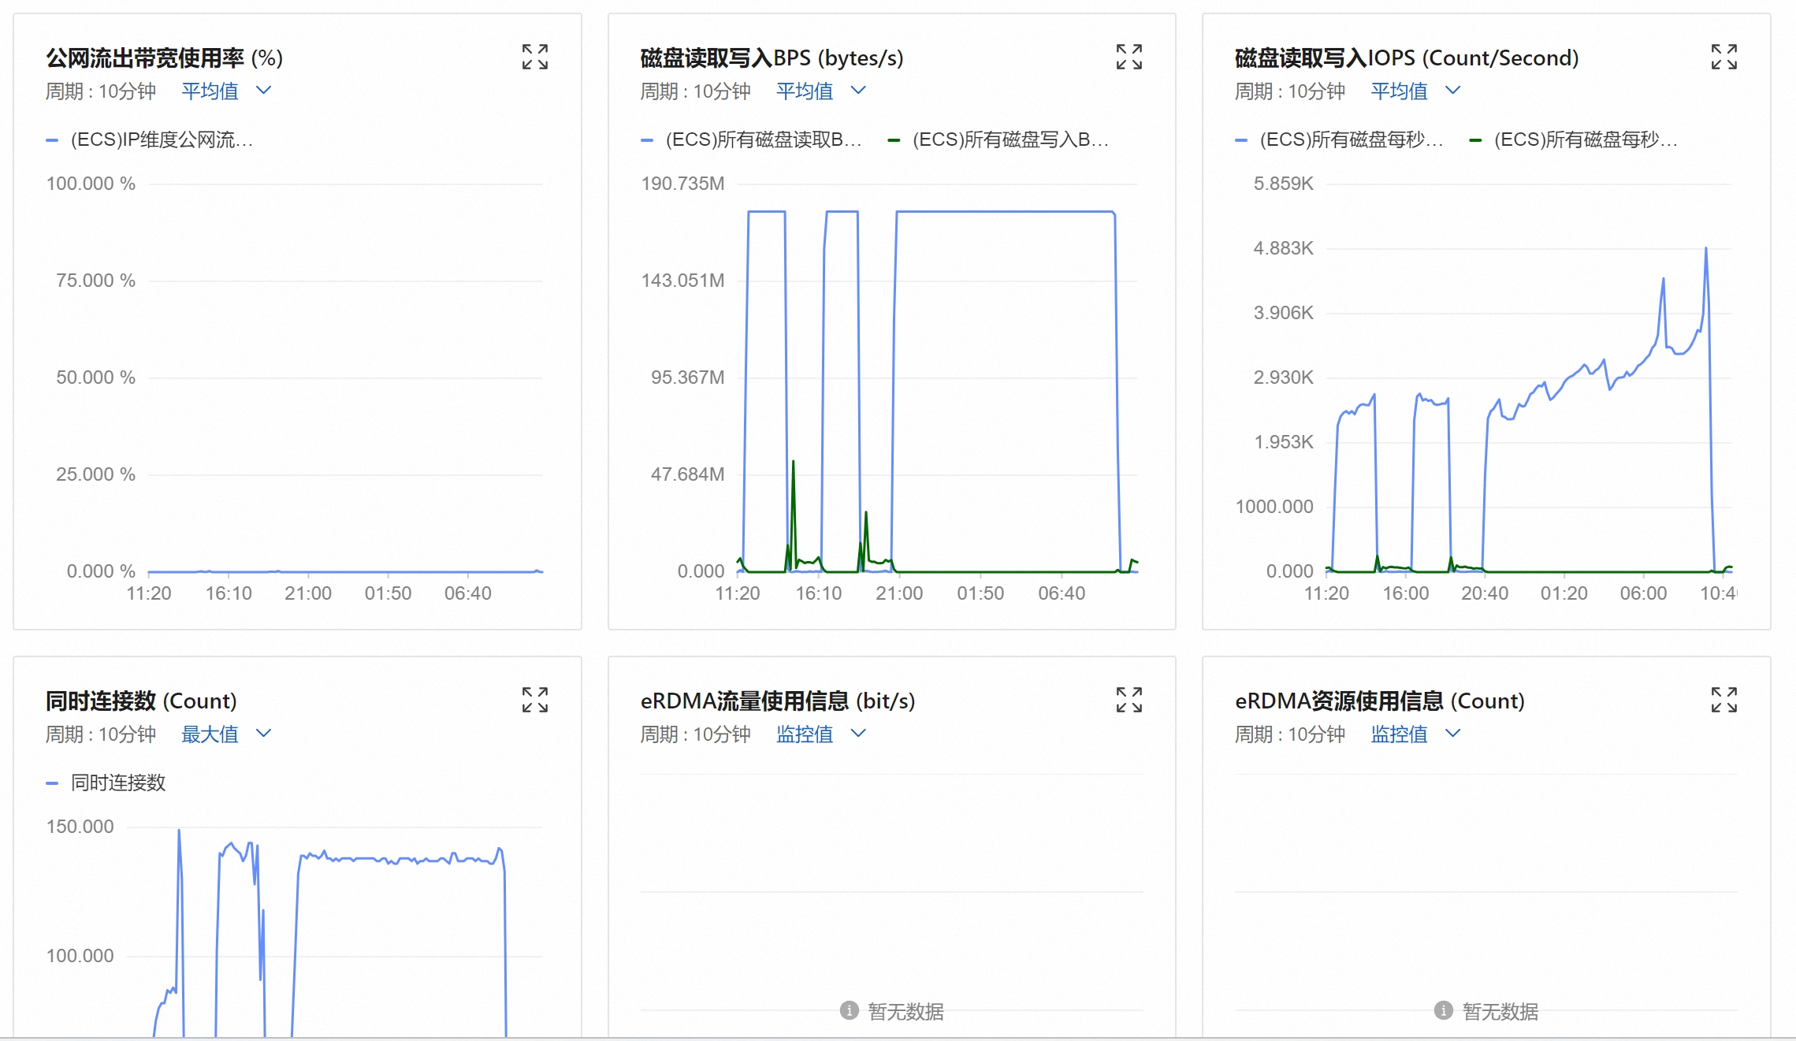Click eRDMA资源使用信息 (Count) chart title
Viewport: 1796px width, 1041px height.
[1380, 701]
